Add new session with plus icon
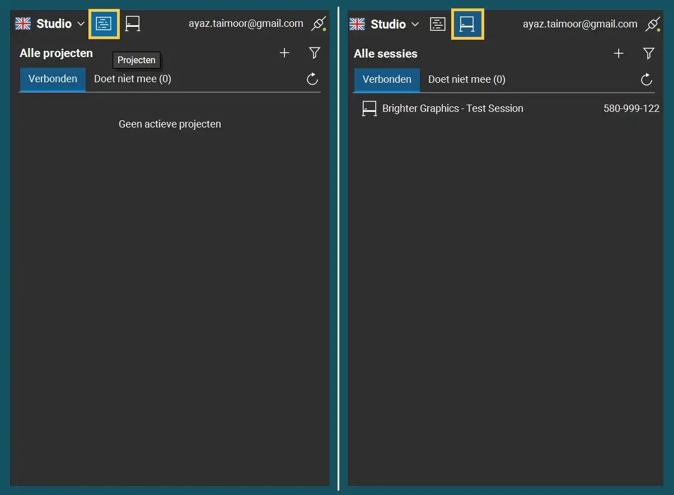Screen dimensions: 674x495 [x=619, y=54]
